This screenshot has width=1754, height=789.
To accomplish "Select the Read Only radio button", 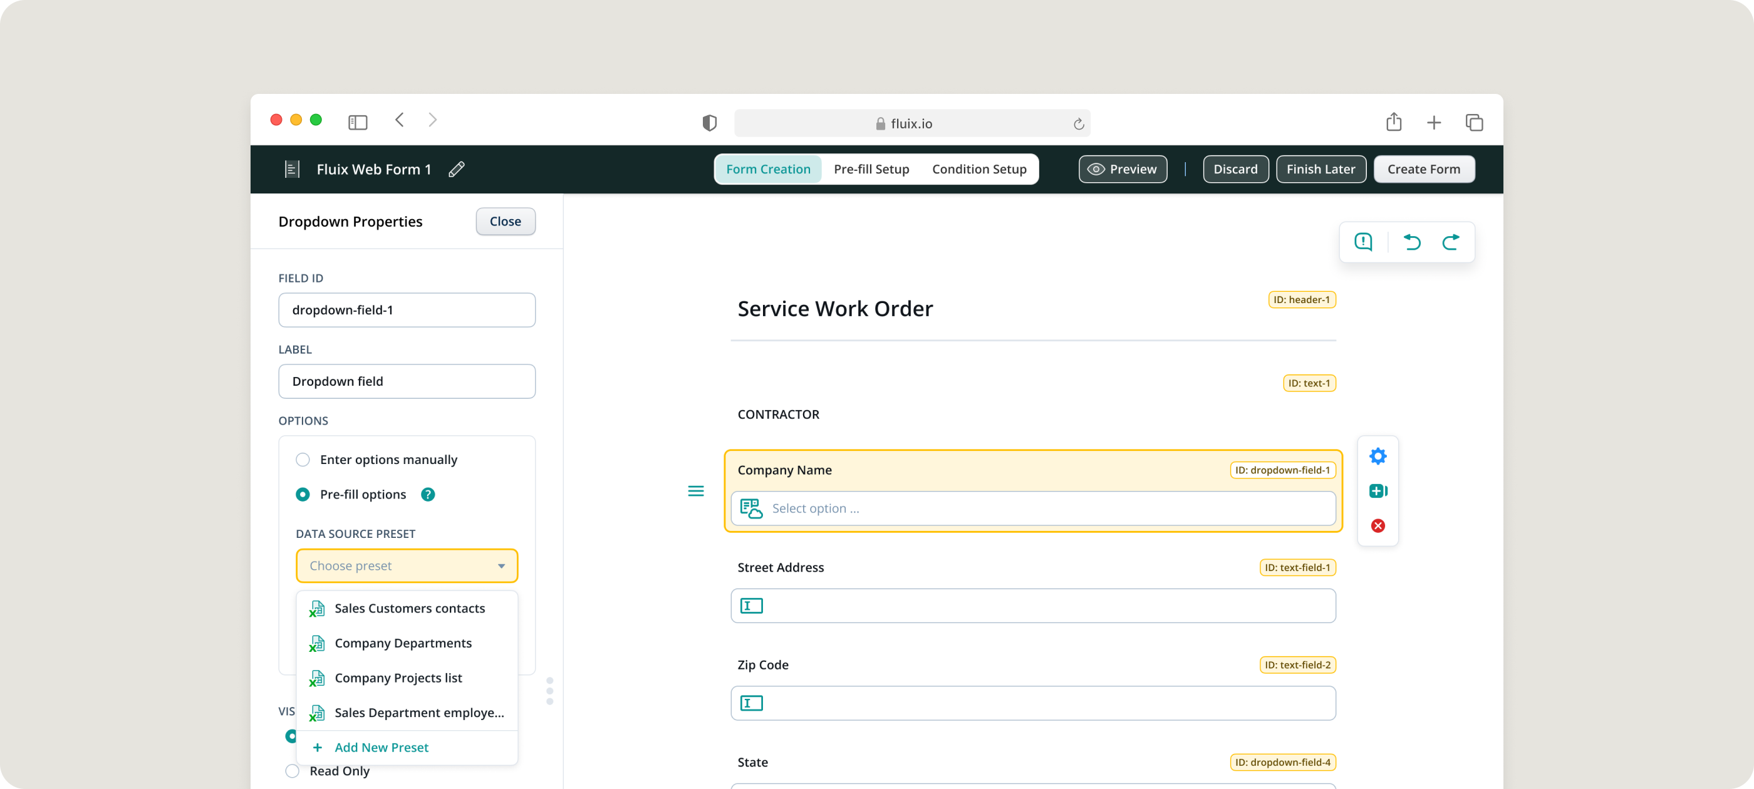I will [292, 771].
